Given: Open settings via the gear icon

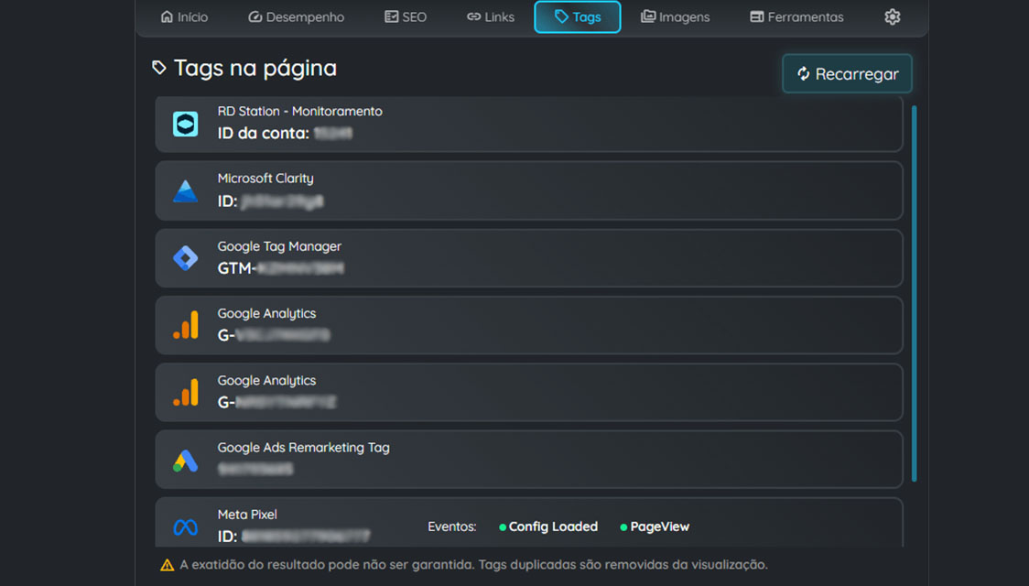Looking at the screenshot, I should tap(892, 17).
